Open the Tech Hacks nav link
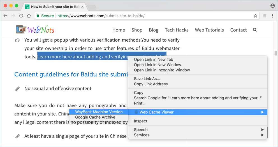Viewport: 278px width, 147px height. pyautogui.click(x=177, y=30)
